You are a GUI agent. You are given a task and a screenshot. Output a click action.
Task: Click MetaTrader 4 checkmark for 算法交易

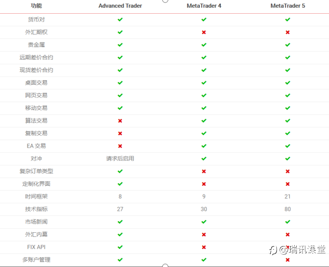[x=204, y=120]
